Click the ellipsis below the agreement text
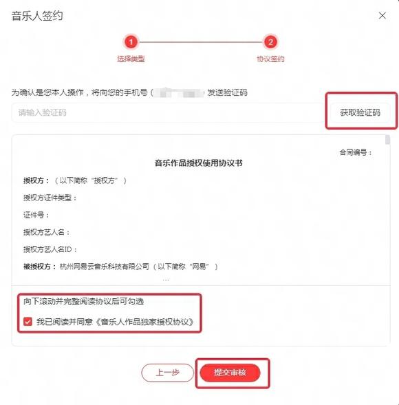 [166, 280]
